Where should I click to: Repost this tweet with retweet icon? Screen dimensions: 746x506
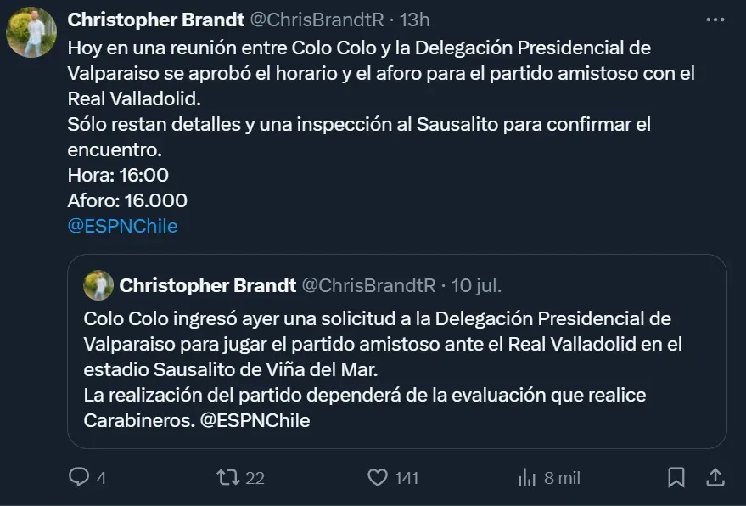click(x=227, y=478)
